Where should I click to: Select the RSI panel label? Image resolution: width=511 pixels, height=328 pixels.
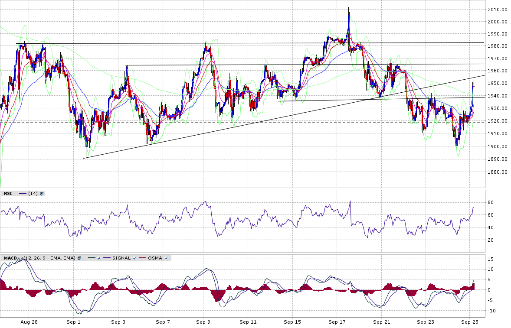pyautogui.click(x=8, y=194)
